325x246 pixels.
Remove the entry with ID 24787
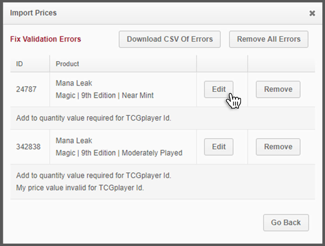[278, 89]
